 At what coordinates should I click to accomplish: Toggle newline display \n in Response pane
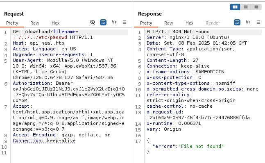248,22
